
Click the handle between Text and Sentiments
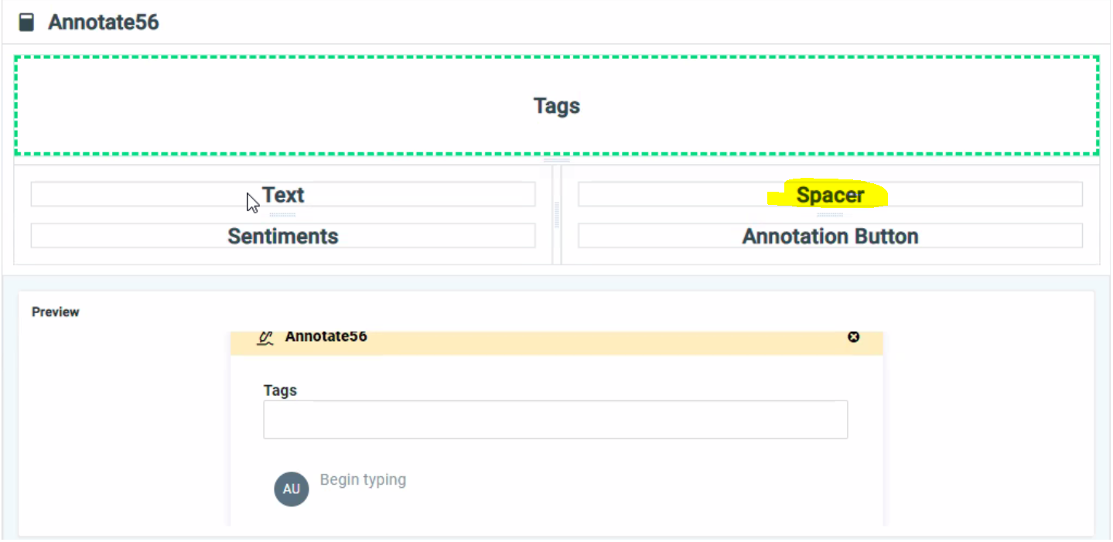tap(283, 215)
